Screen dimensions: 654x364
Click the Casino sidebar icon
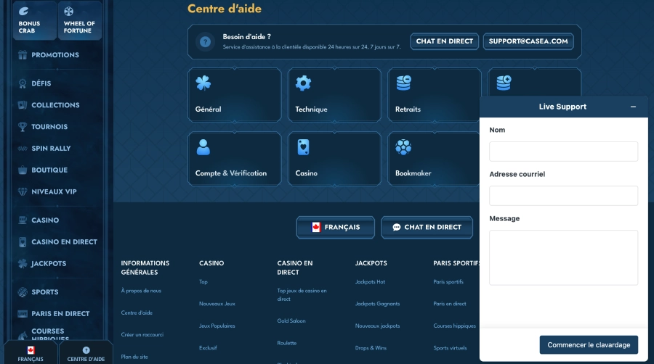(23, 220)
